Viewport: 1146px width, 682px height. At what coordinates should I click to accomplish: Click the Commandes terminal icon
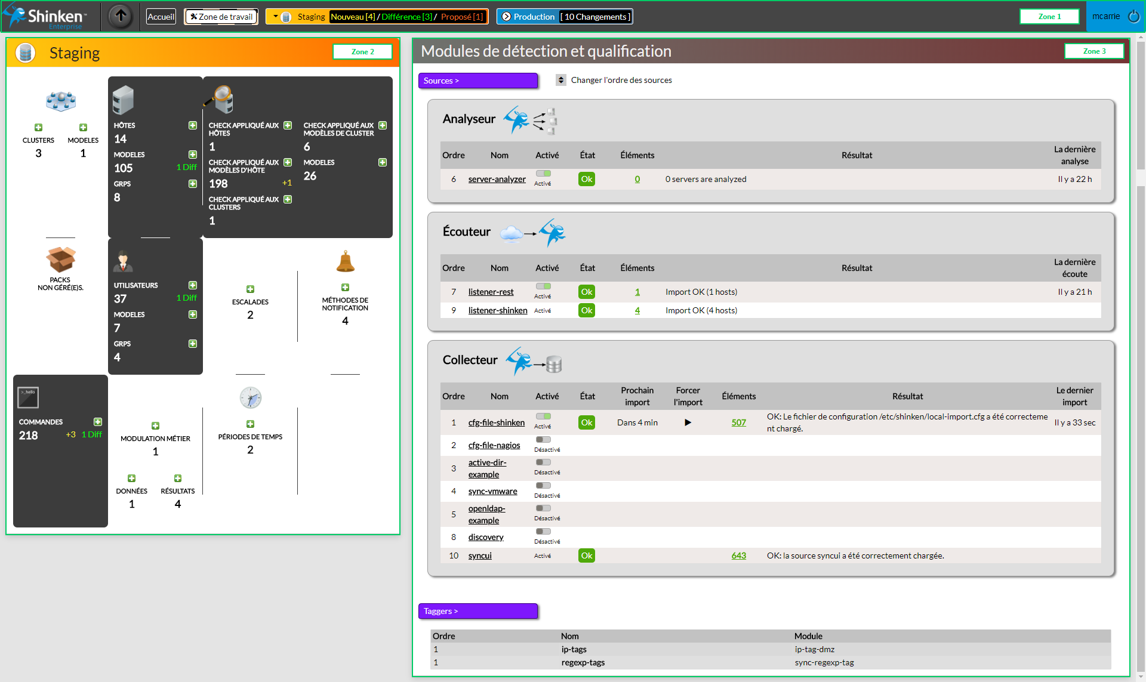(x=28, y=397)
